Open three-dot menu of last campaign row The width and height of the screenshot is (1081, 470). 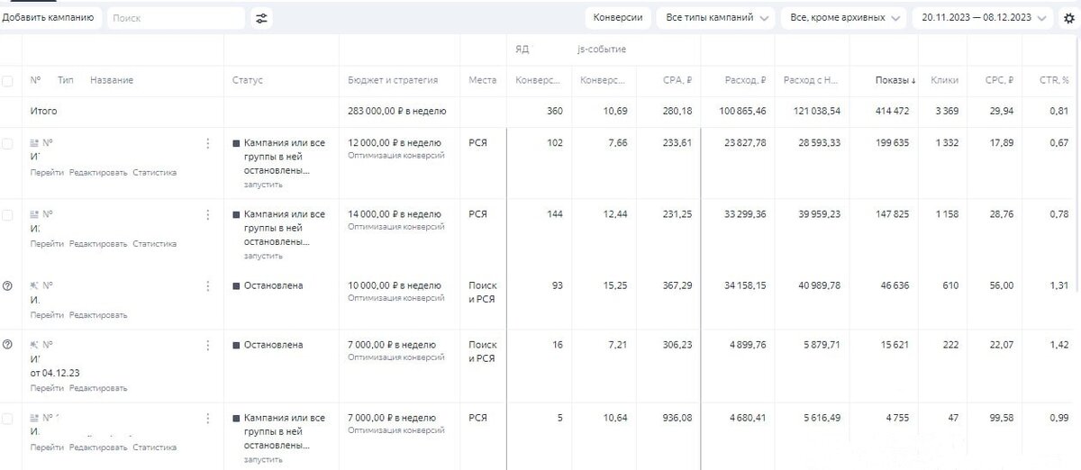(x=208, y=419)
